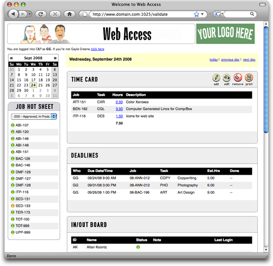Click the green status dot beside ABI-107
273x266 pixels.
(x=13, y=125)
